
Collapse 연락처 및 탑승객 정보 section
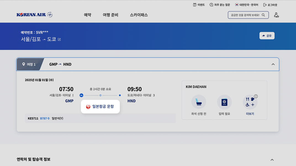coord(272,160)
